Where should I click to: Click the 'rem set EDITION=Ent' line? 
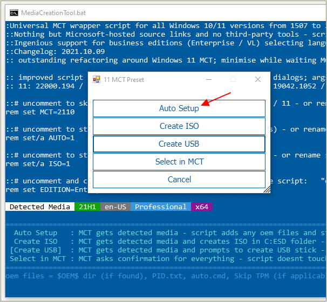(46, 190)
